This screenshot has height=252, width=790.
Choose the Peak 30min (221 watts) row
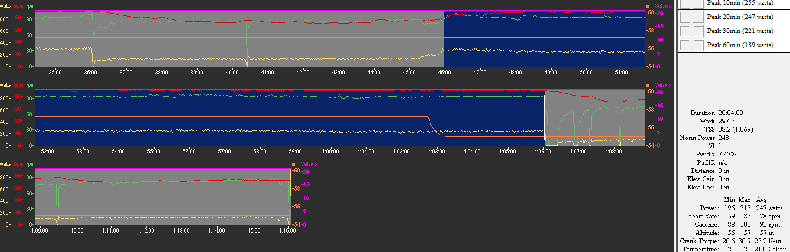(x=740, y=31)
